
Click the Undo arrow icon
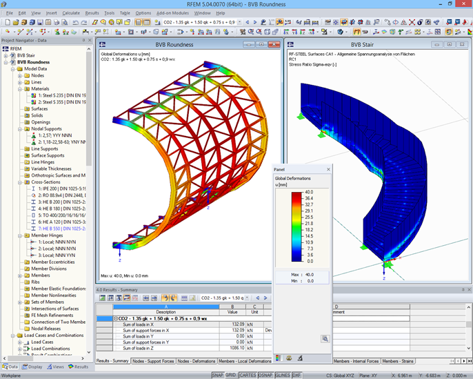pyautogui.click(x=75, y=22)
